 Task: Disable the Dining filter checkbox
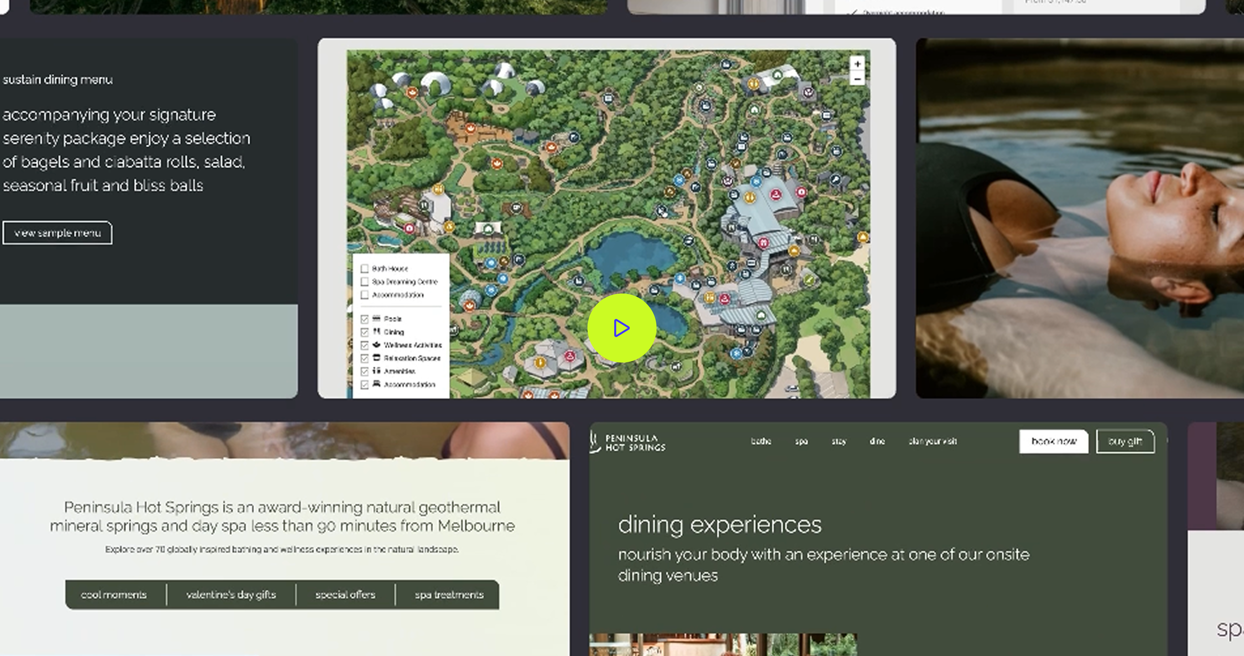(365, 332)
